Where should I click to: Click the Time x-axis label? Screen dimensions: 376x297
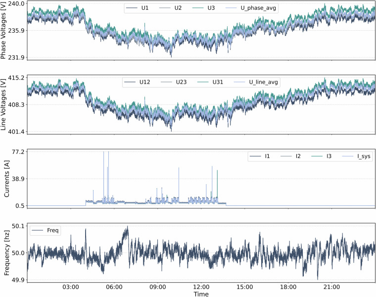[x=201, y=294]
